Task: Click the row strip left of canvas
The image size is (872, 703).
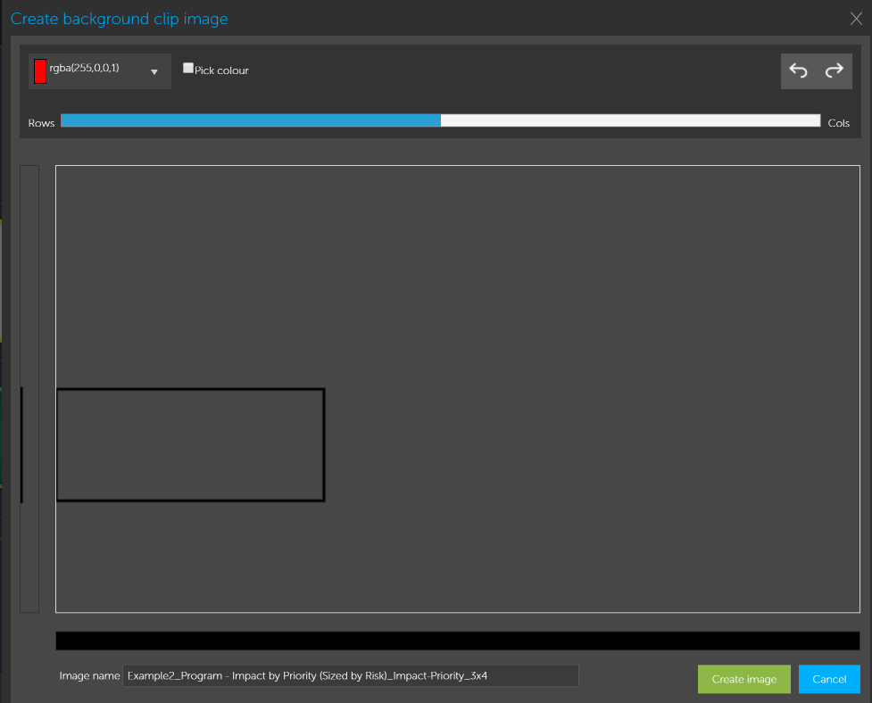Action: click(x=29, y=389)
